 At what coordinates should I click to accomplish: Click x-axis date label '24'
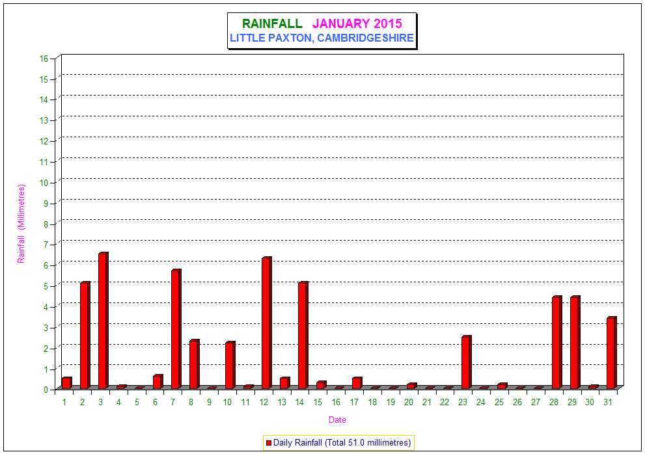tap(481, 403)
